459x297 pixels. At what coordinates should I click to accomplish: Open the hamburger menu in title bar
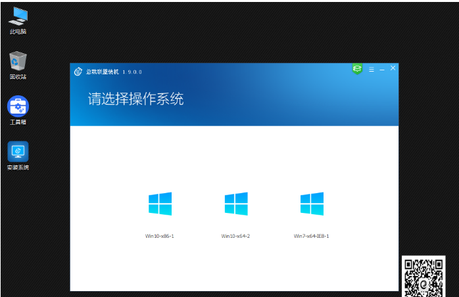(372, 70)
